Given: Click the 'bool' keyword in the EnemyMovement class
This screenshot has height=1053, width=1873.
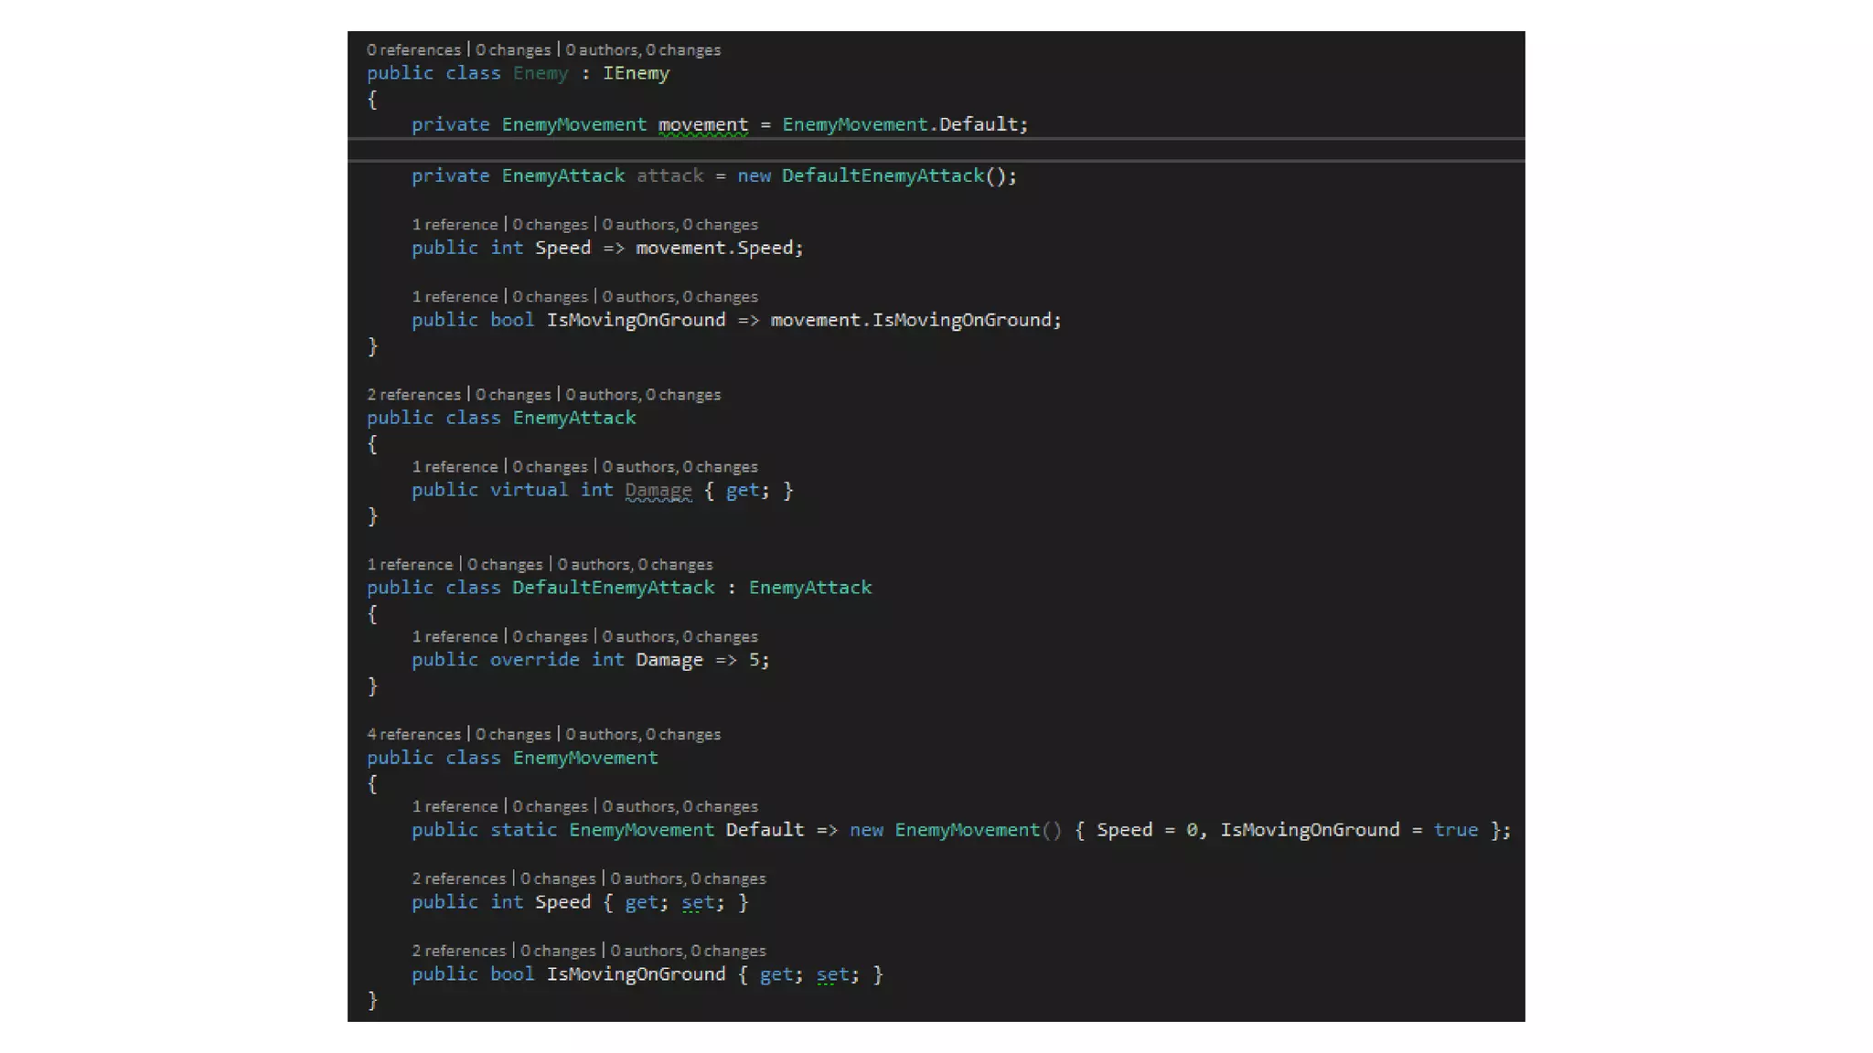Looking at the screenshot, I should click(512, 974).
